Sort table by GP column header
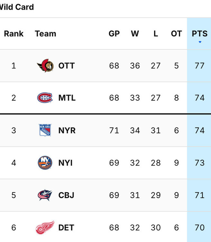 [x=114, y=34]
